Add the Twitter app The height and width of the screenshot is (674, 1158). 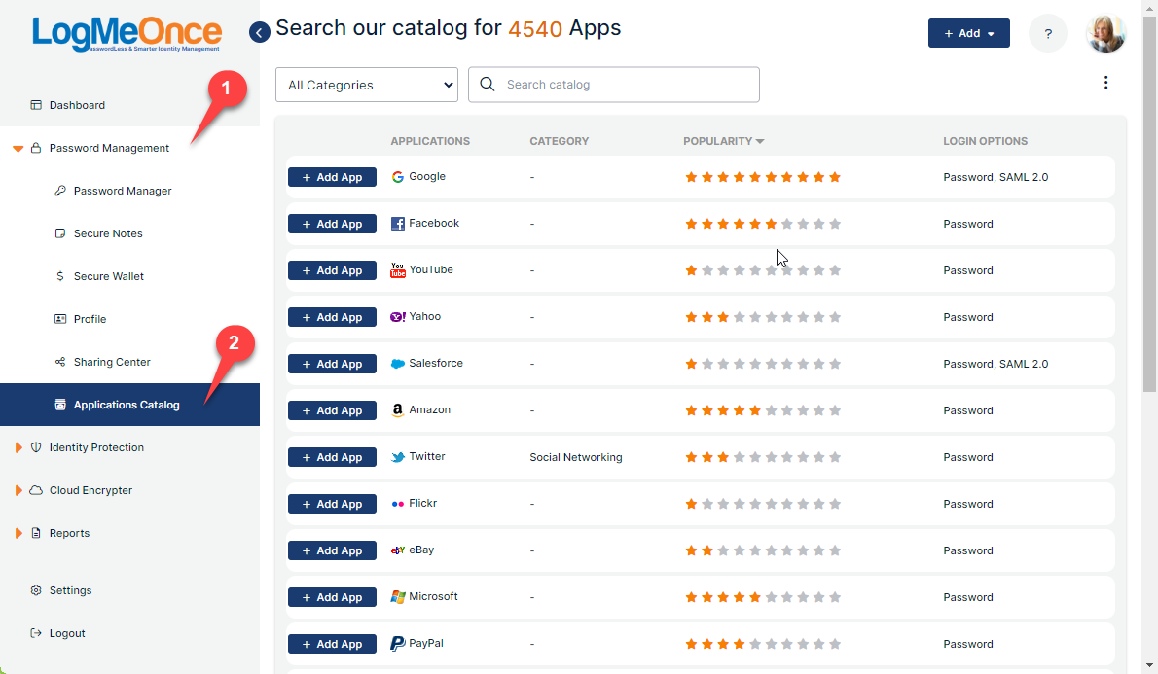coord(333,457)
